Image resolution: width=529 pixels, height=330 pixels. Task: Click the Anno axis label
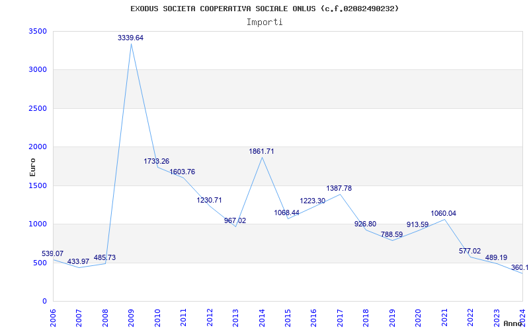[513, 323]
